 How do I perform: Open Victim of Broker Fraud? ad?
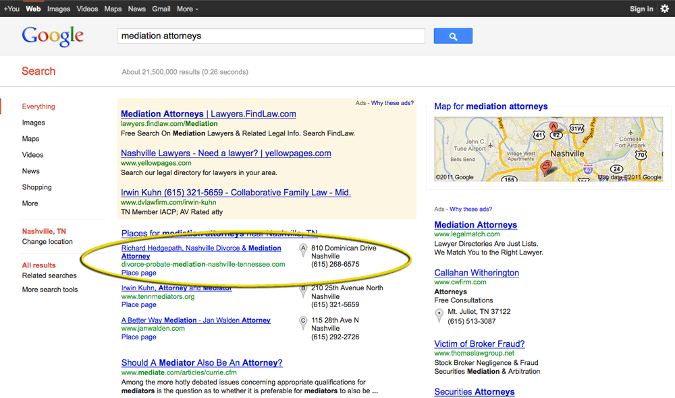pos(479,344)
